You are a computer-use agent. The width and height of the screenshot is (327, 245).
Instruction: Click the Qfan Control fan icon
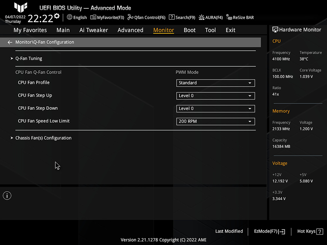coord(130,17)
